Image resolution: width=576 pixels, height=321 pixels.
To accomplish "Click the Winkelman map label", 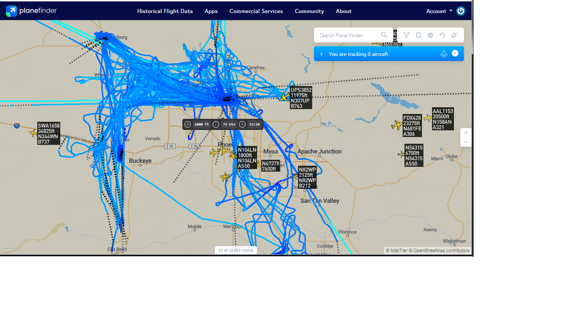I will point(454,241).
